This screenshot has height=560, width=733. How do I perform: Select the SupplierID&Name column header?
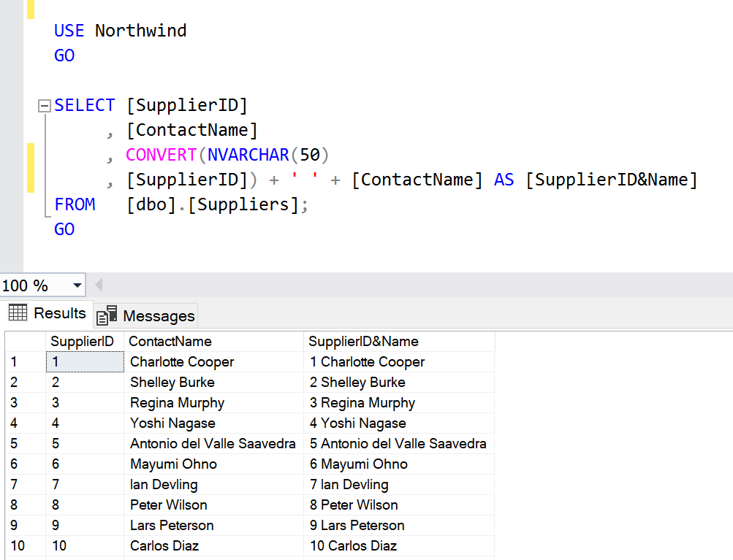pos(365,341)
